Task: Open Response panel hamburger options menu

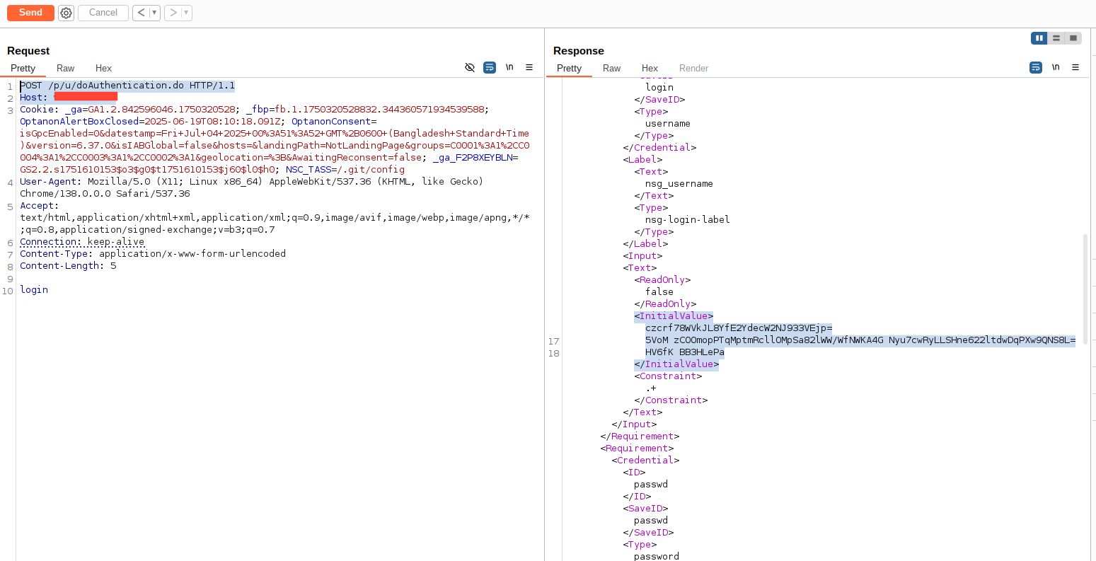Action: click(x=1075, y=67)
